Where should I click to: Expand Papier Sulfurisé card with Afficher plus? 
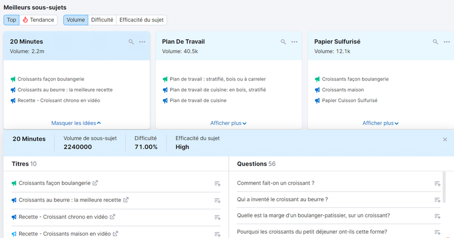click(381, 123)
